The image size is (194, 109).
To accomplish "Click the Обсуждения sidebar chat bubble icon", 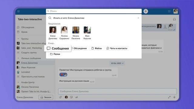I will point(18,27).
